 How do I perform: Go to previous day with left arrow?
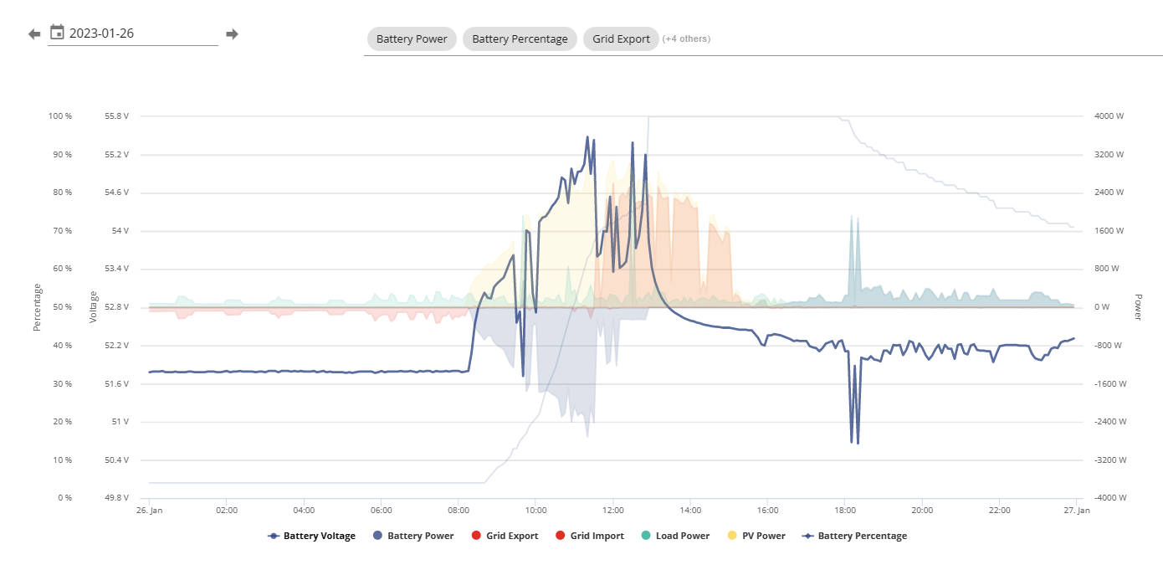coord(34,34)
